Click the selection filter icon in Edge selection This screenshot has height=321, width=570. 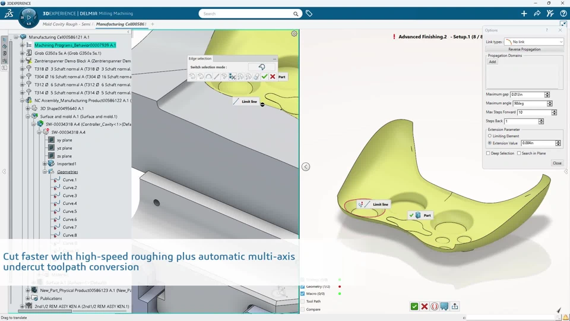232,77
